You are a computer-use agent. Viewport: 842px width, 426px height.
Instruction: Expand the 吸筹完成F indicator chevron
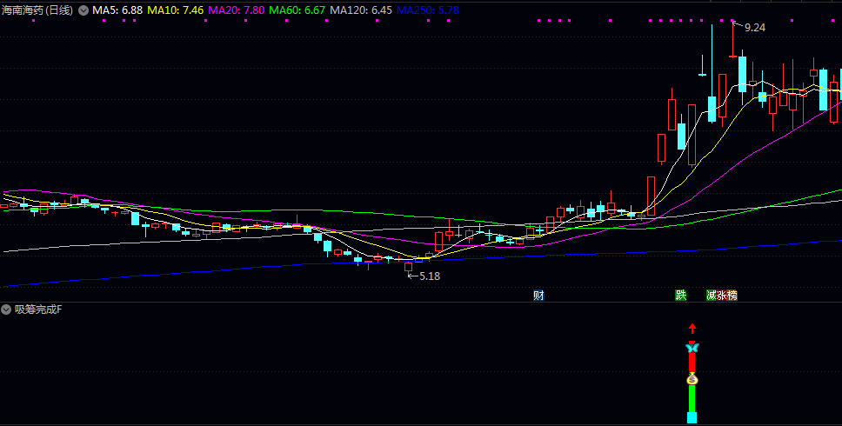[x=6, y=310]
